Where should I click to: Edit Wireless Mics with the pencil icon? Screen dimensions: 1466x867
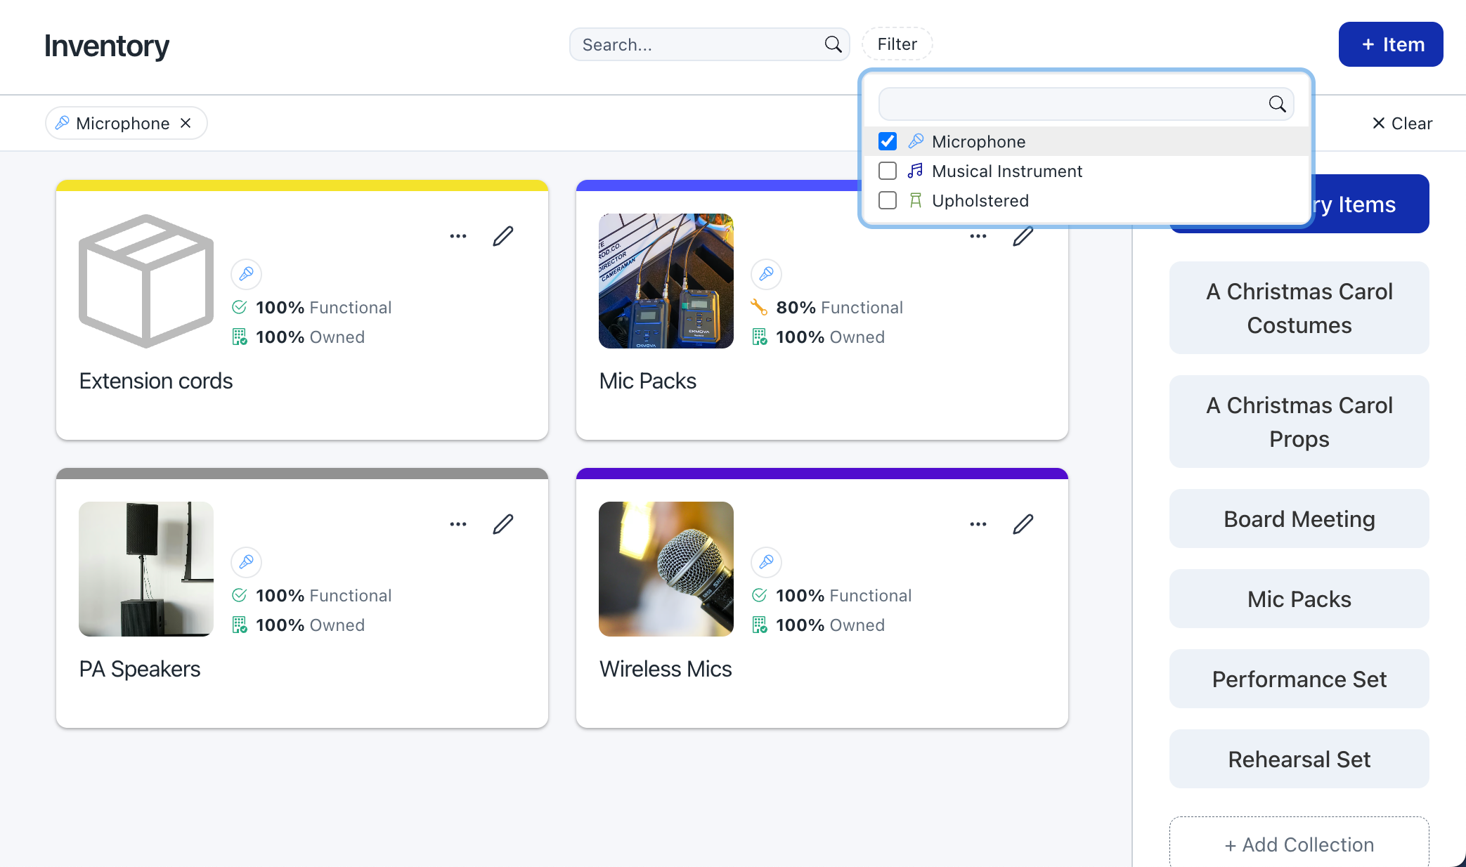tap(1023, 524)
